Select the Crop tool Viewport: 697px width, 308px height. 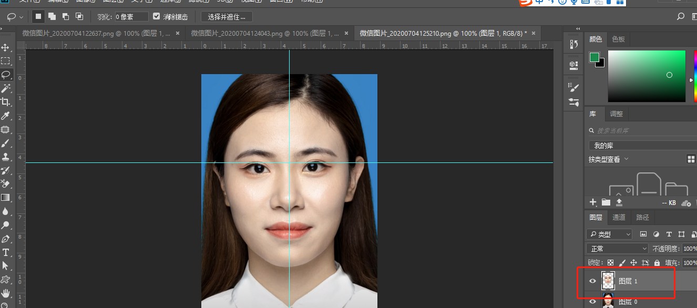pos(6,102)
